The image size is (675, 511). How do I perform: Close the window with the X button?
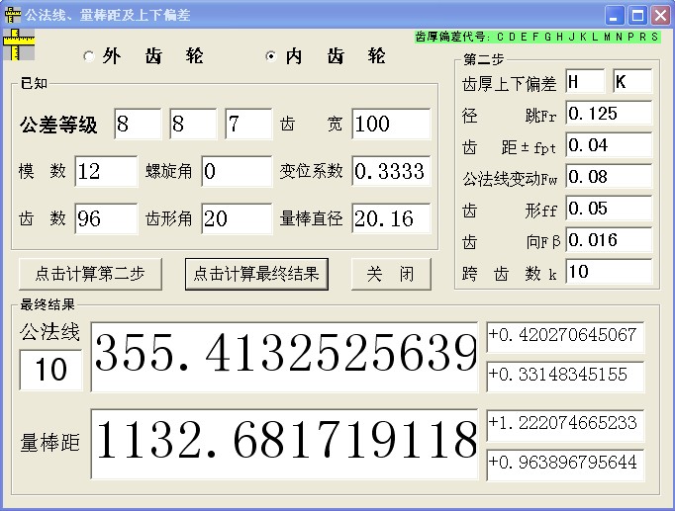tap(660, 16)
